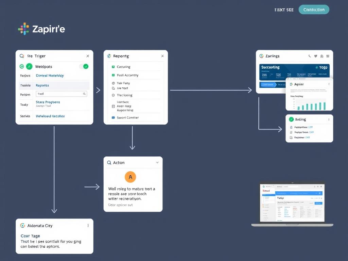Open the three-dot menu on the Automata City card
The image size is (348, 261).
tap(88, 225)
